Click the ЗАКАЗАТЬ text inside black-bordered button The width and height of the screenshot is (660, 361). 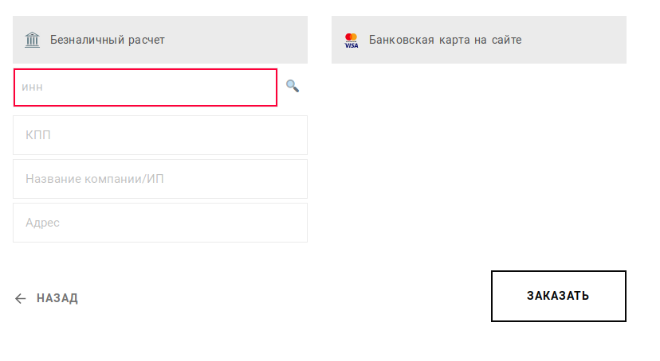(558, 296)
